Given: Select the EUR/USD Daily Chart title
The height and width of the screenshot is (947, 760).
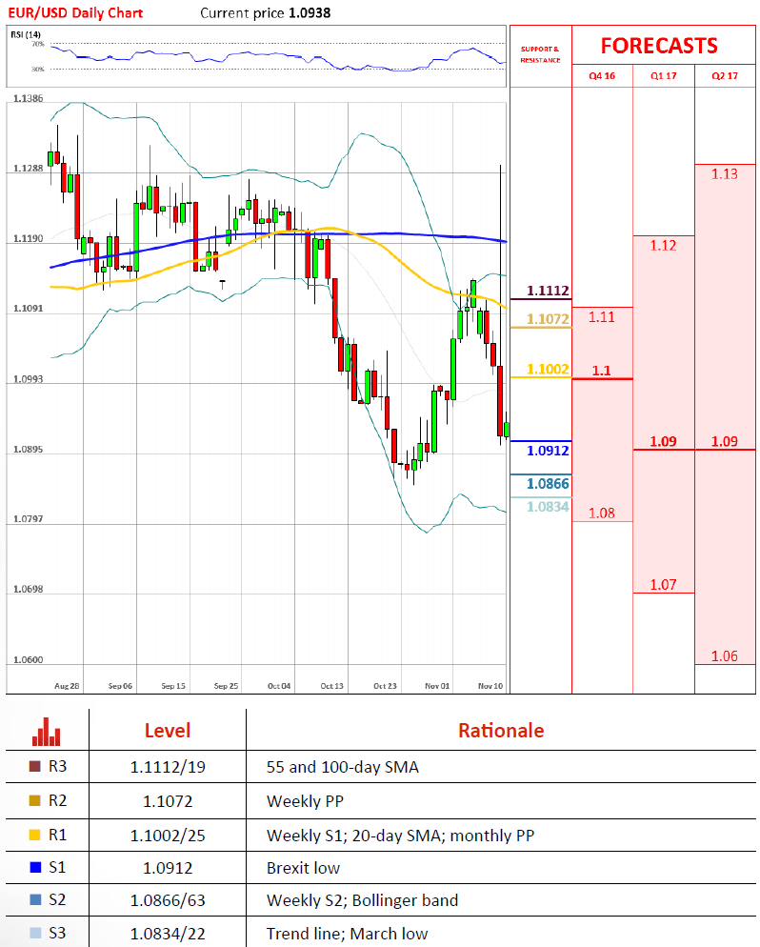Looking at the screenshot, I should (x=75, y=12).
